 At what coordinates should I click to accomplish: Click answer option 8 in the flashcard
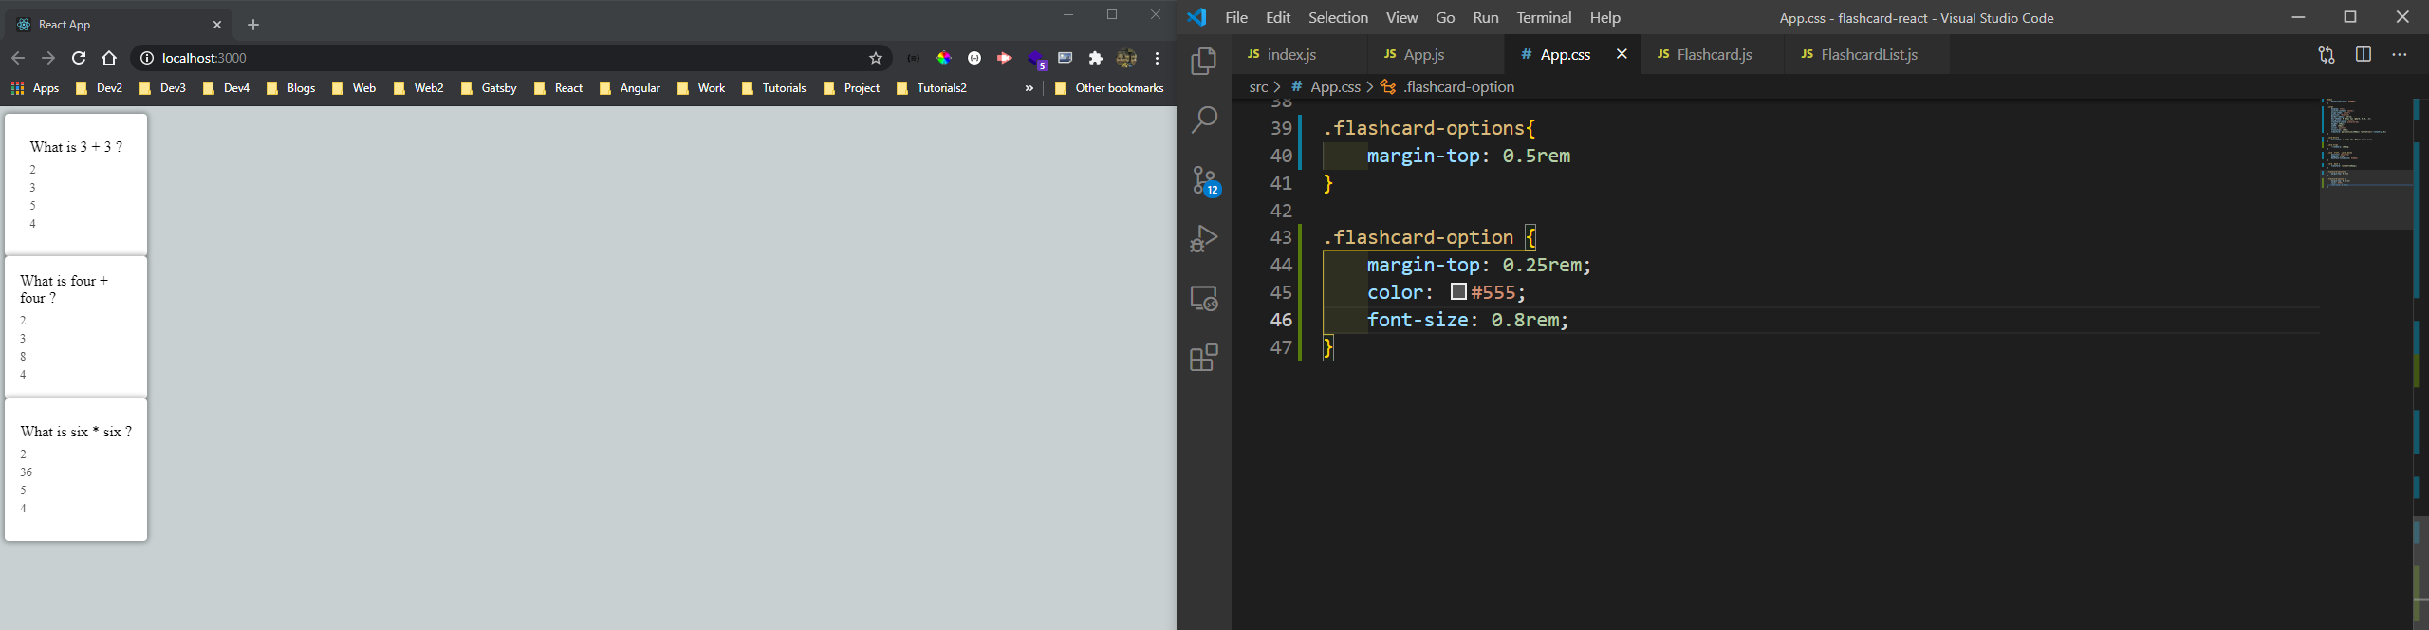click(23, 357)
